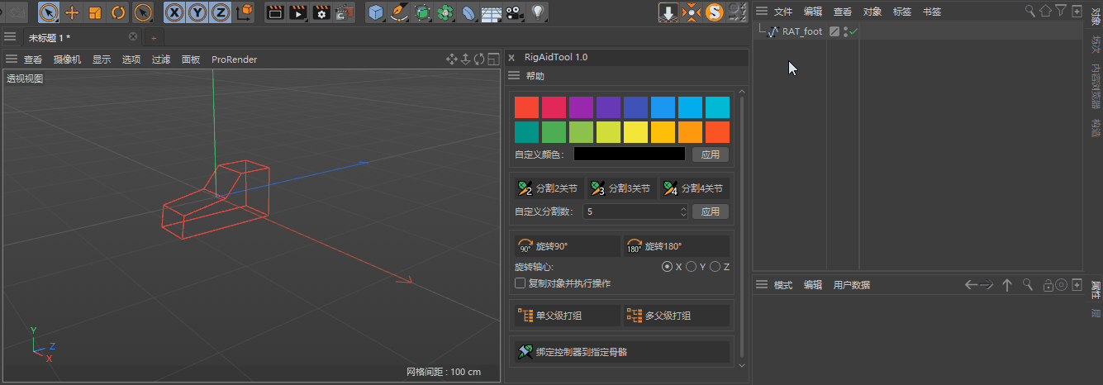This screenshot has height=385, width=1103.
Task: Open the render settings clapperboard icon
Action: coord(322,12)
